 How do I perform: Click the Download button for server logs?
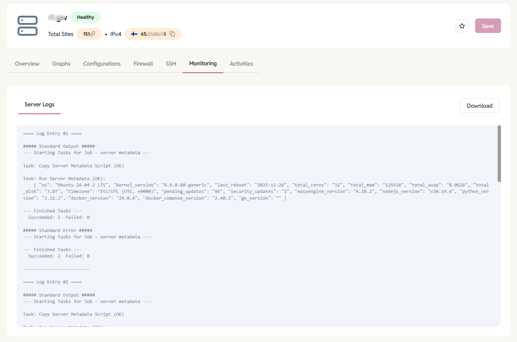point(479,105)
